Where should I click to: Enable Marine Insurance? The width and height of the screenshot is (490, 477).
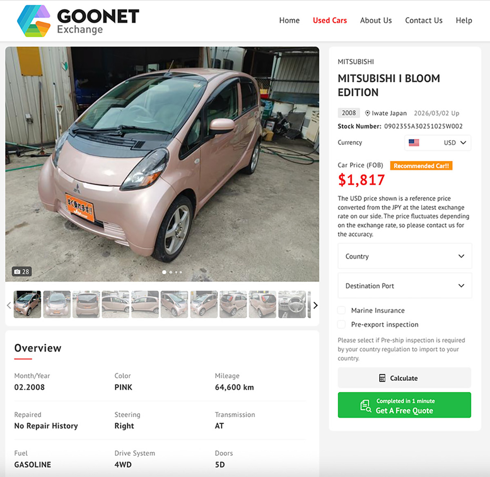(x=341, y=310)
